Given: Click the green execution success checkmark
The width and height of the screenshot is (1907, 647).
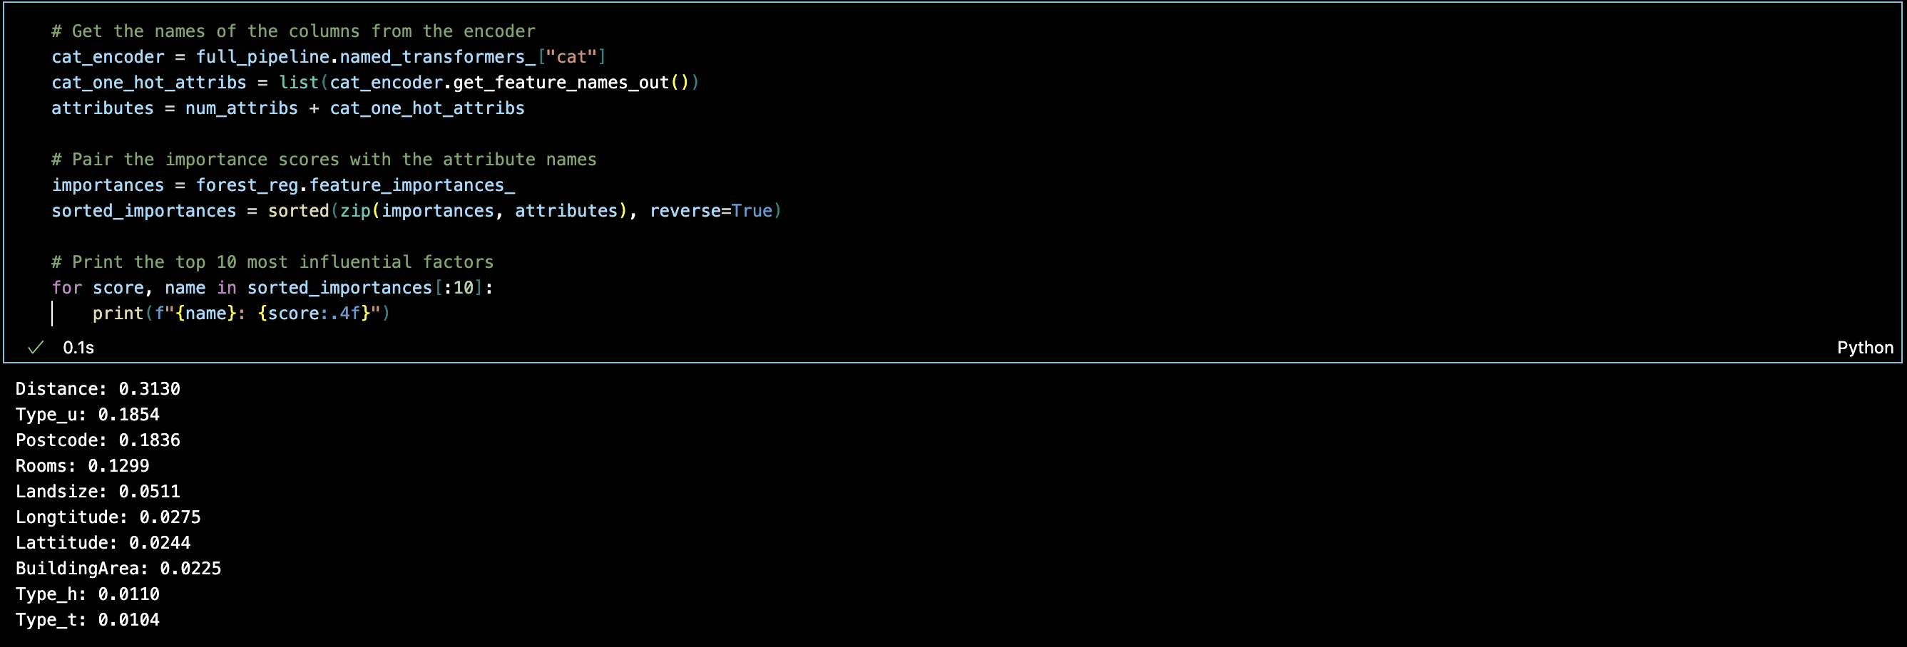Looking at the screenshot, I should pos(36,348).
